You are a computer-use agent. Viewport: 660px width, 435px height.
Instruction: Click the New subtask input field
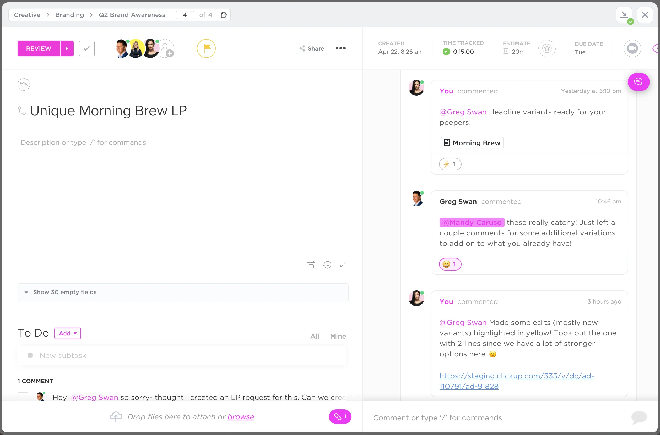pyautogui.click(x=182, y=355)
